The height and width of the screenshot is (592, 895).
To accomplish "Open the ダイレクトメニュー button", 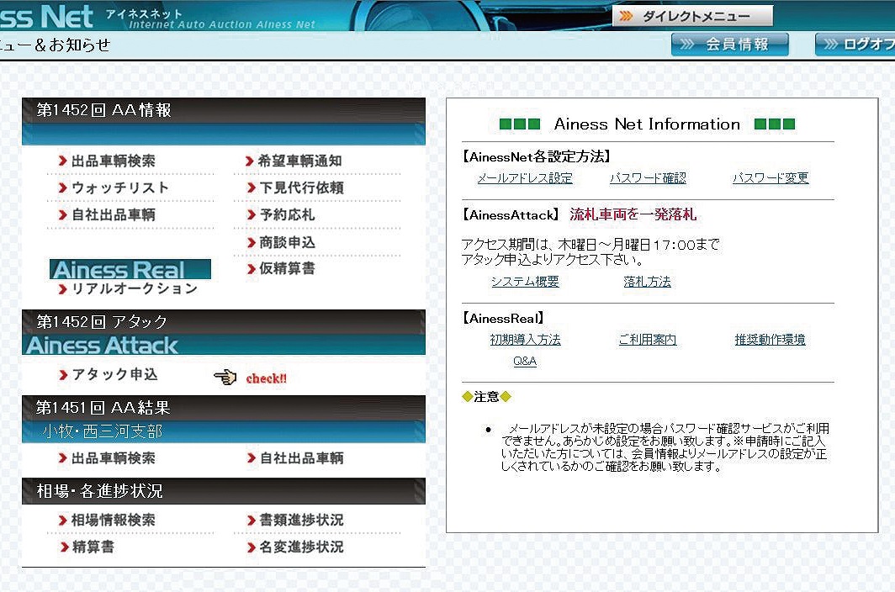I will coord(692,16).
